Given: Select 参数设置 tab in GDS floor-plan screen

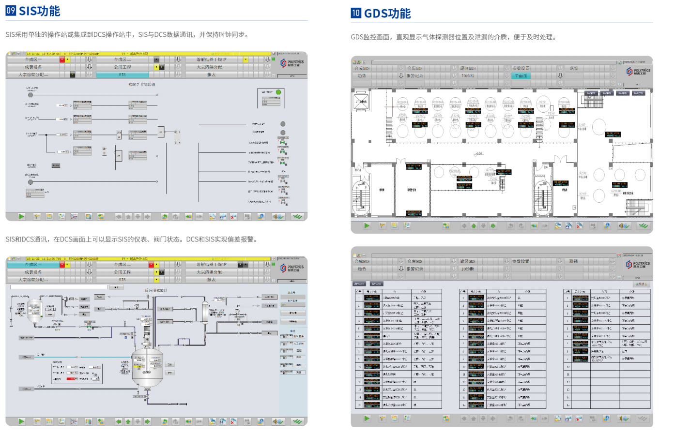Looking at the screenshot, I should coord(521,68).
